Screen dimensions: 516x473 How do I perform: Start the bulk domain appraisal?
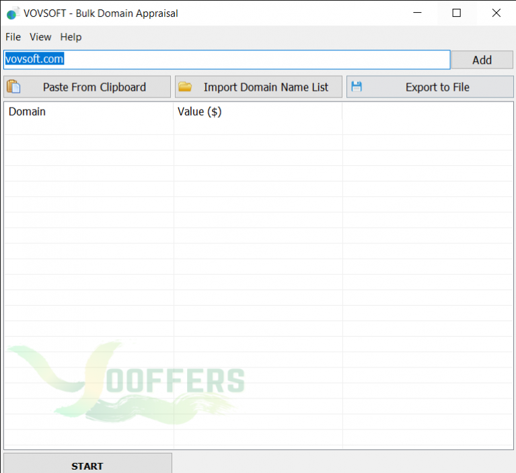87,464
